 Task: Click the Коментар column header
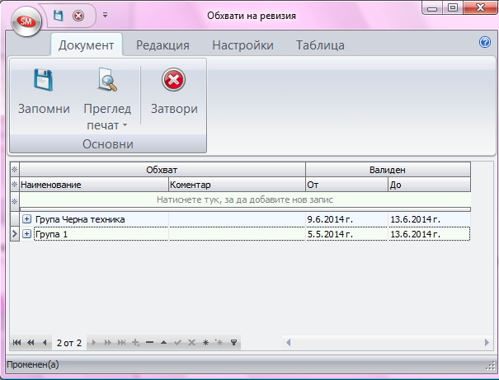coord(237,185)
